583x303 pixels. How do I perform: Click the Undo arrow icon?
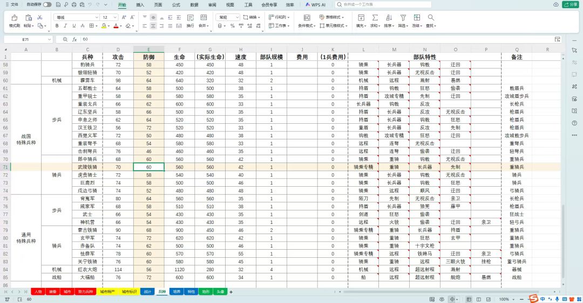[90, 4]
